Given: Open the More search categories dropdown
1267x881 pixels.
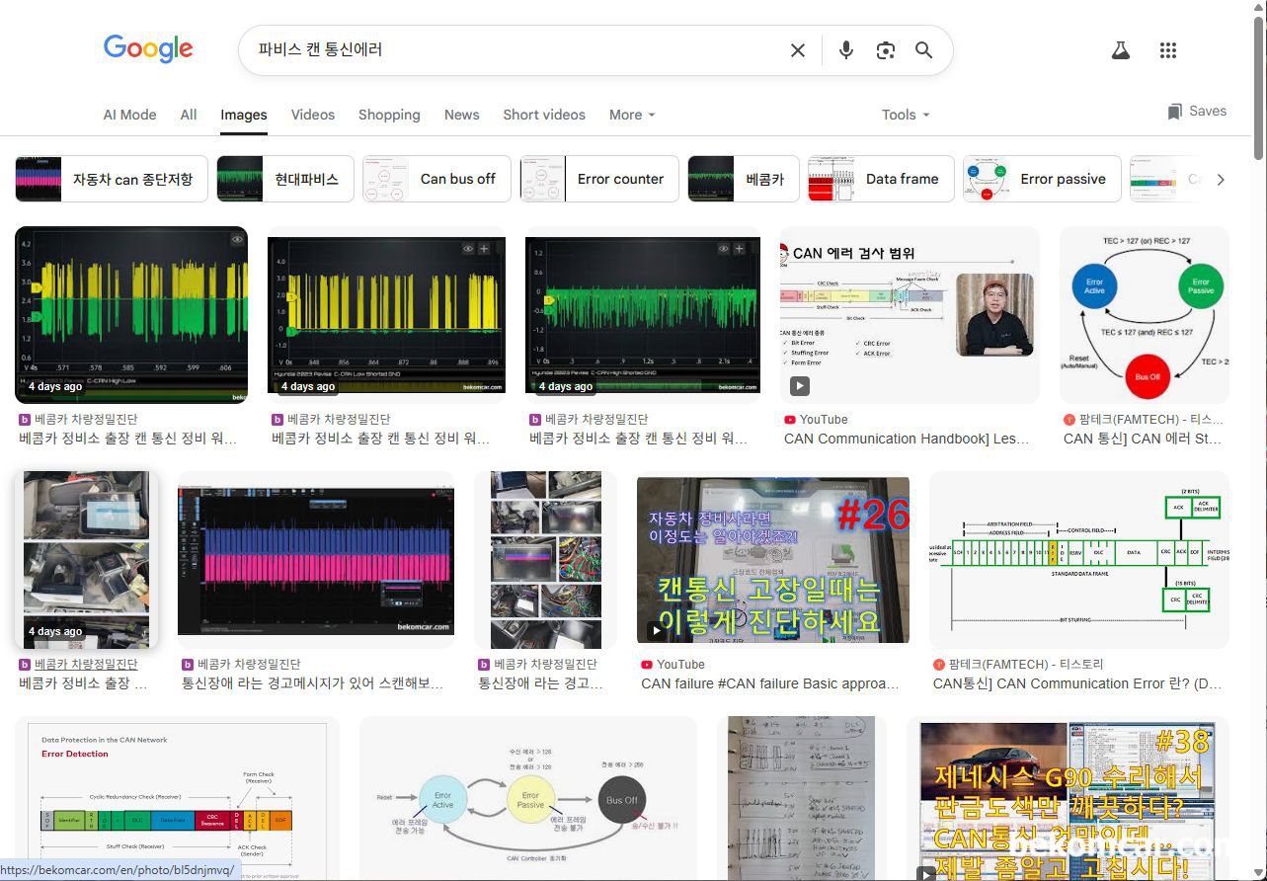Looking at the screenshot, I should point(631,115).
